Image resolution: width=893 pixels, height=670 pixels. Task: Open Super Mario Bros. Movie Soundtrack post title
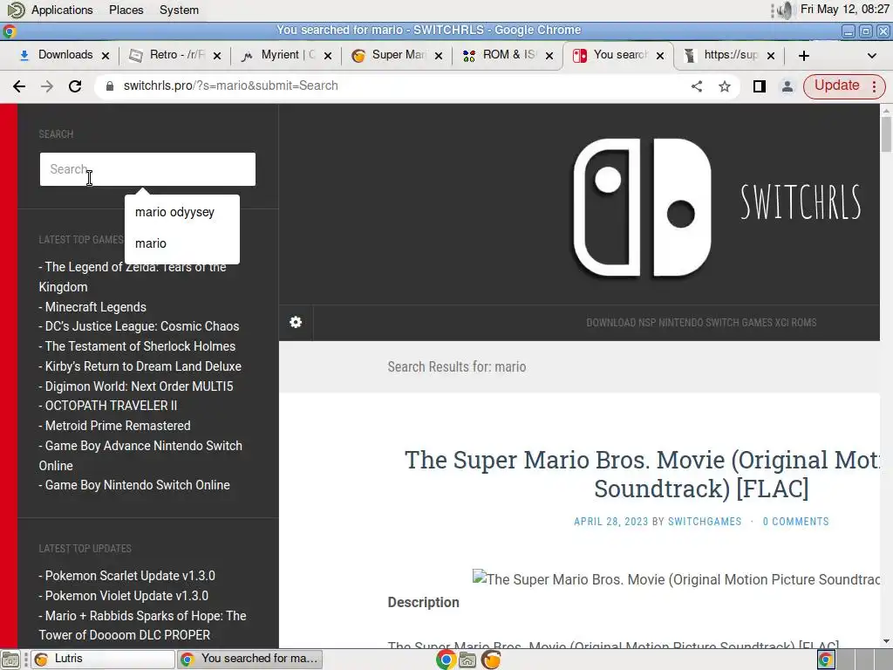click(x=643, y=474)
